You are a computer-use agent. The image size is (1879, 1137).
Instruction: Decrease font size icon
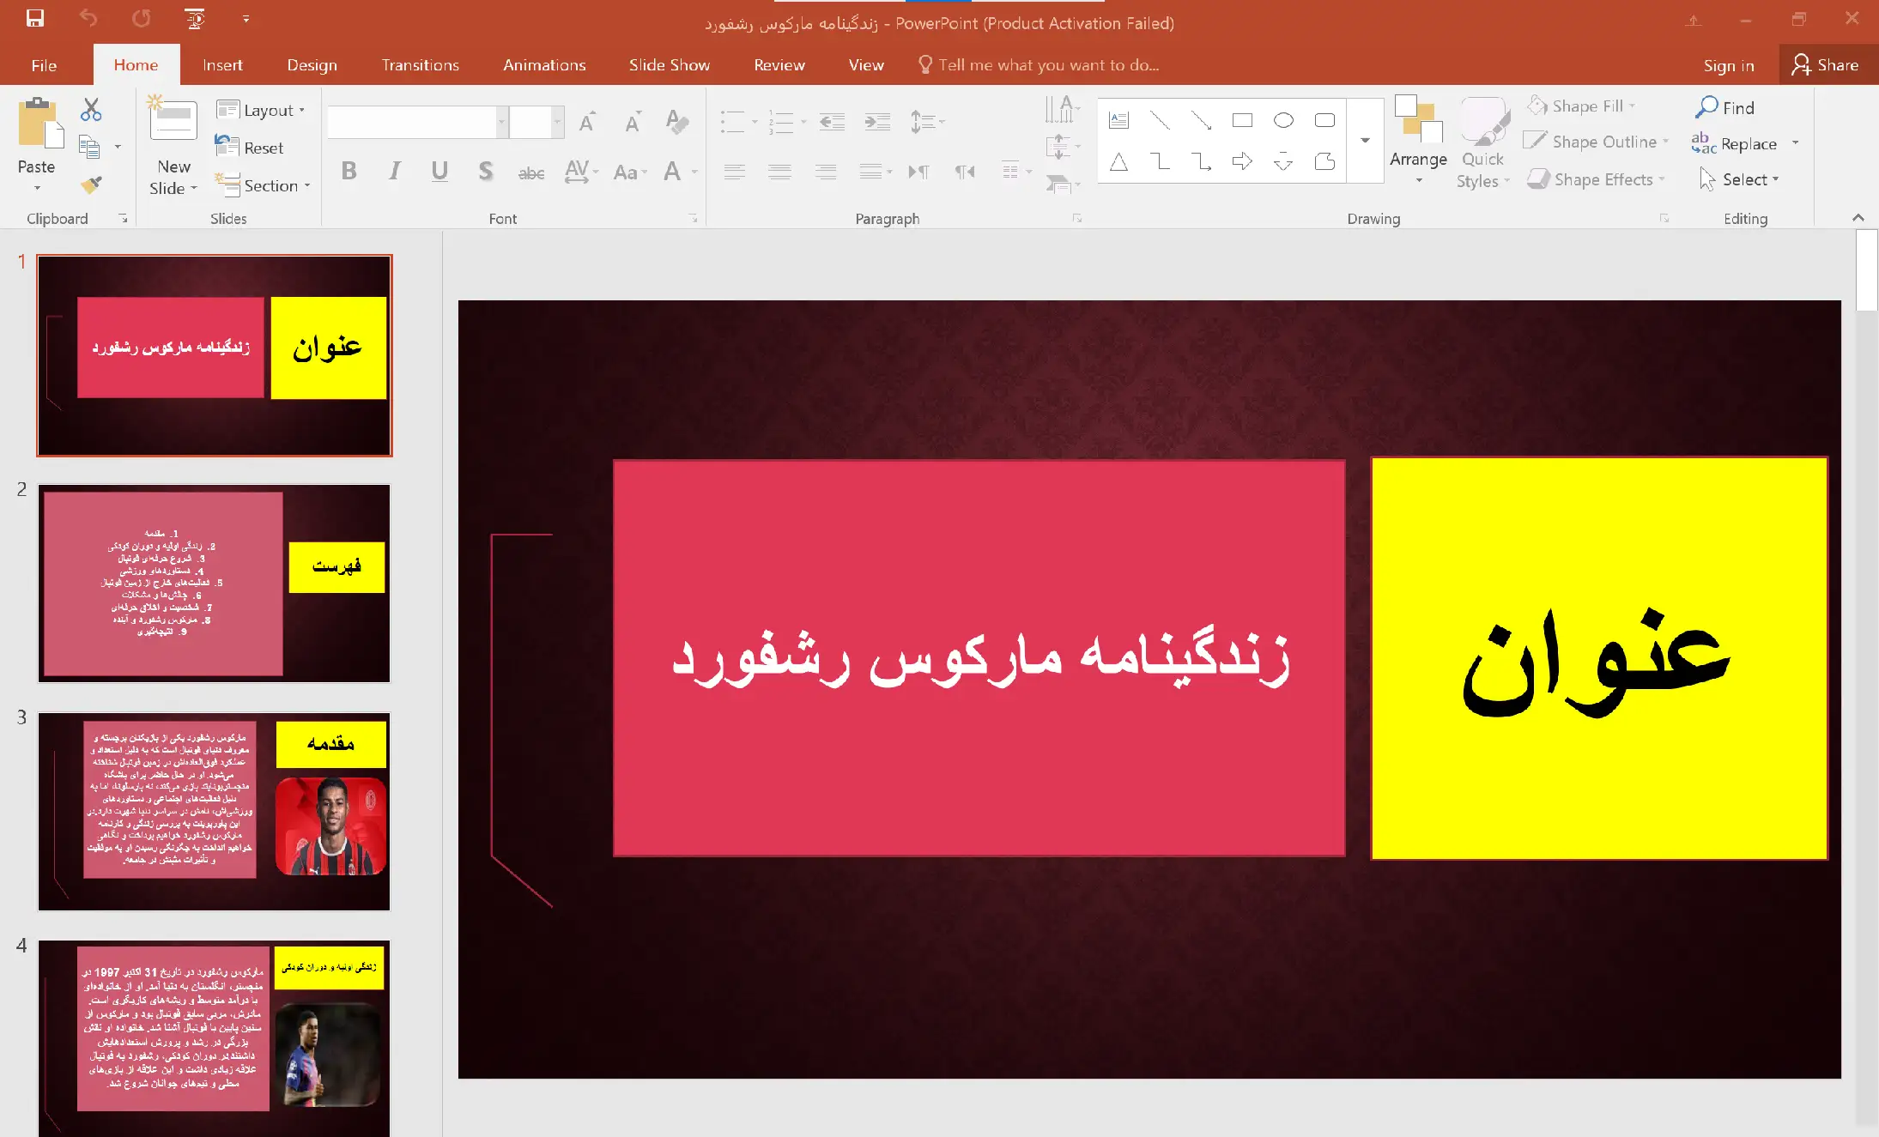(x=633, y=122)
